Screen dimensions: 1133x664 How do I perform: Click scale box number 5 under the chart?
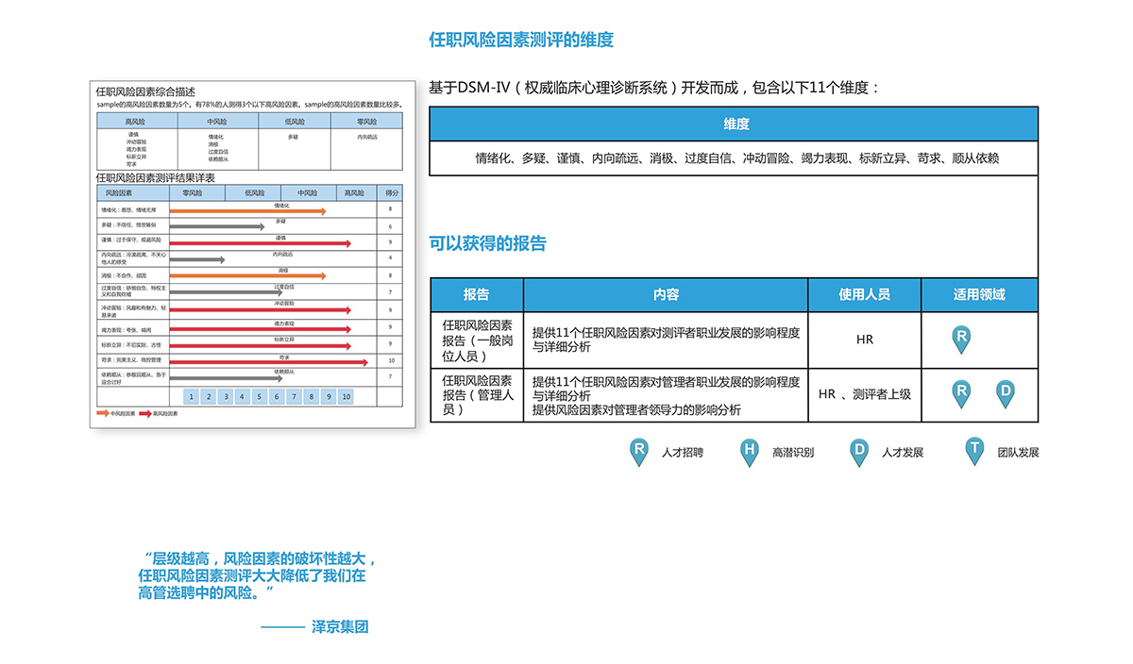(x=260, y=397)
